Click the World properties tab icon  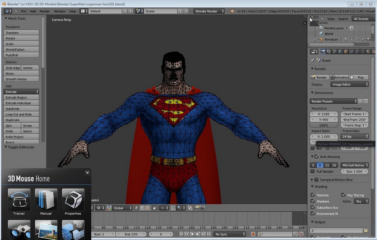point(340,52)
